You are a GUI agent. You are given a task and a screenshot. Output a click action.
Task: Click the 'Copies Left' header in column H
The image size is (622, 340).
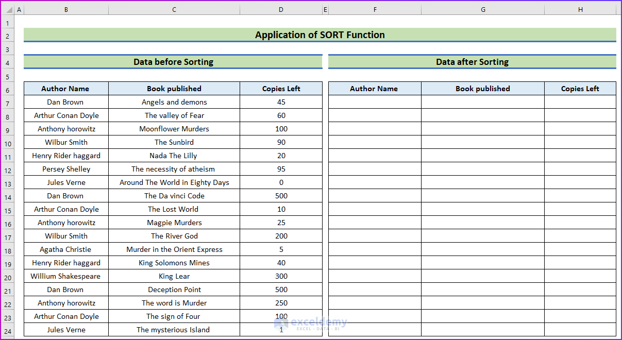click(x=580, y=89)
